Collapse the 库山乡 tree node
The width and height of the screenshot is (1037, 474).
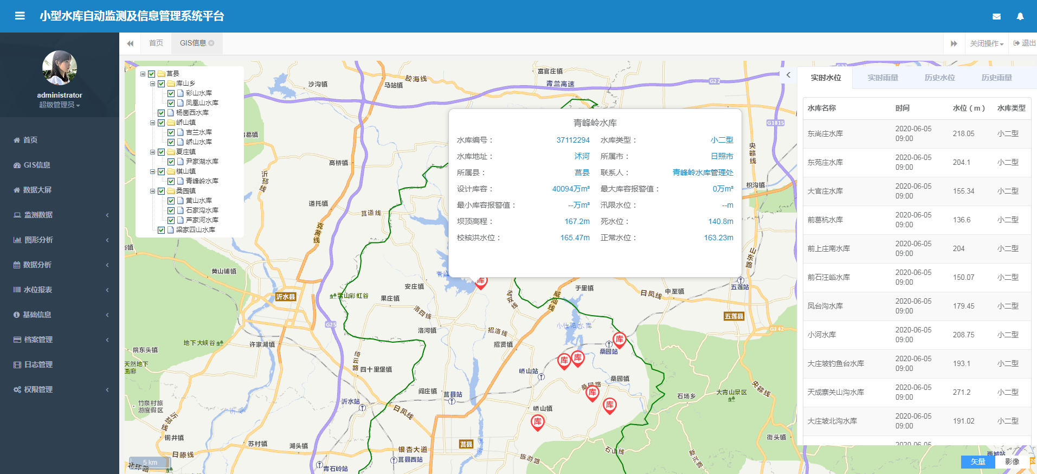point(153,84)
